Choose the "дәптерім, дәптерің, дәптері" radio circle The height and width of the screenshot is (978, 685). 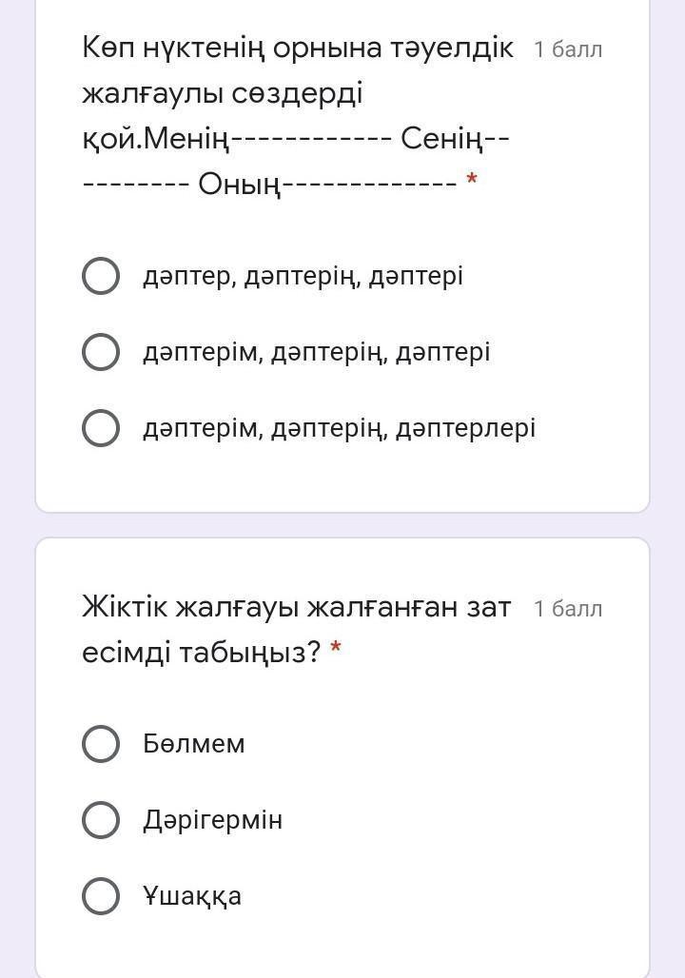tap(101, 352)
